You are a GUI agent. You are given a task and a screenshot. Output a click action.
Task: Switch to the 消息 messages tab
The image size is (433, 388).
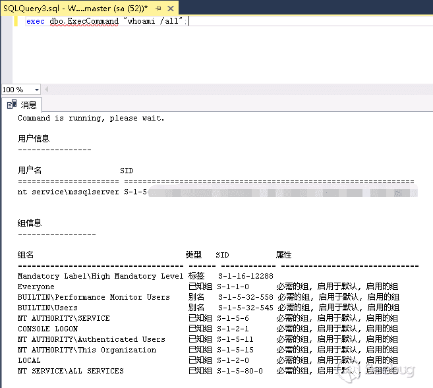point(22,105)
